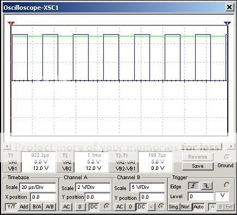Click the Trigger Level value field
The height and width of the screenshot is (215, 237).
(201, 197)
